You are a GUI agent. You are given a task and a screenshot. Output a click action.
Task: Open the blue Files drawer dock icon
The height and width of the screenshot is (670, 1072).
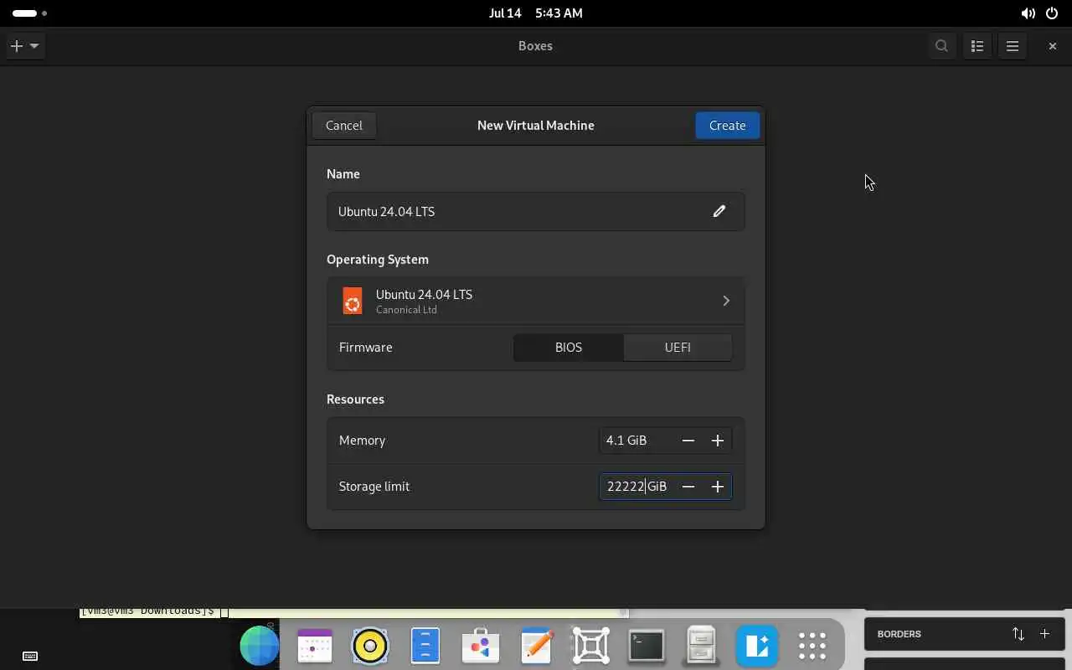click(x=425, y=646)
